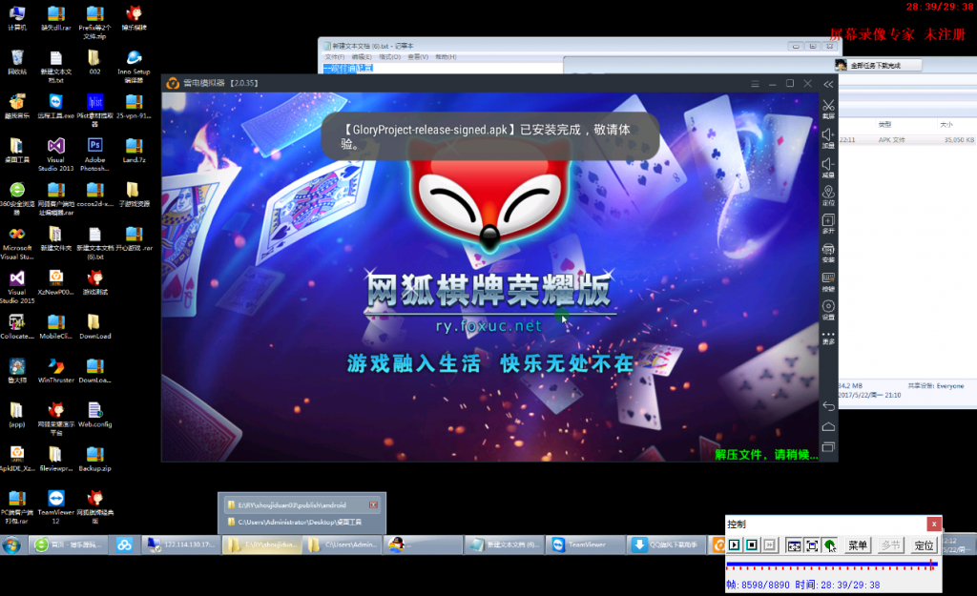Image resolution: width=977 pixels, height=596 pixels.
Task: Click the fit-to-window view icon in 控制 panel
Action: (x=794, y=545)
